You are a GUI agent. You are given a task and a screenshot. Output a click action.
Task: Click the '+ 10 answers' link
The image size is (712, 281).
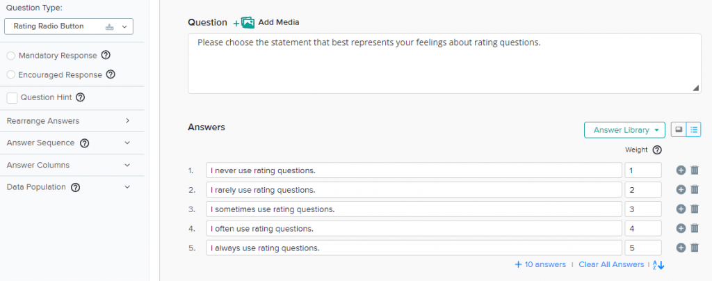540,264
